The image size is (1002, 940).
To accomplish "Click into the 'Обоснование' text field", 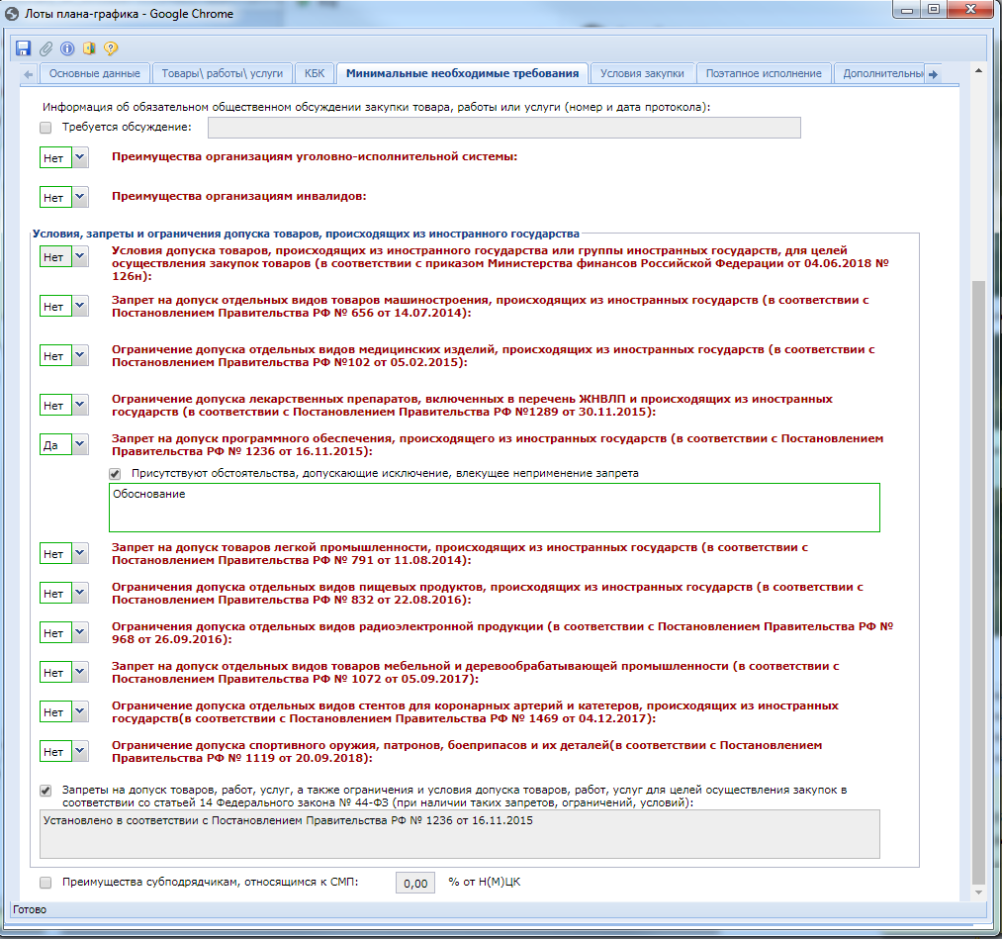I will point(494,508).
